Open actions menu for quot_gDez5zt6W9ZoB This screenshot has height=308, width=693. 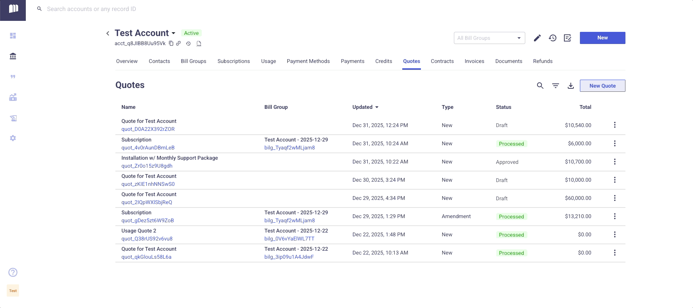(615, 216)
